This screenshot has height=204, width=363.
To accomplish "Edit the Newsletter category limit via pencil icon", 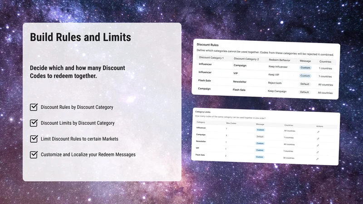I will point(318,146).
